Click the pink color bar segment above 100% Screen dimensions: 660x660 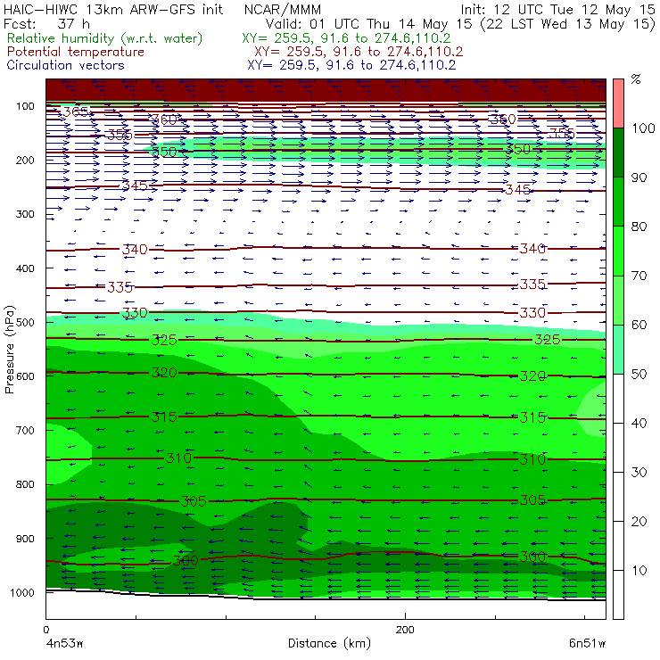(x=618, y=103)
